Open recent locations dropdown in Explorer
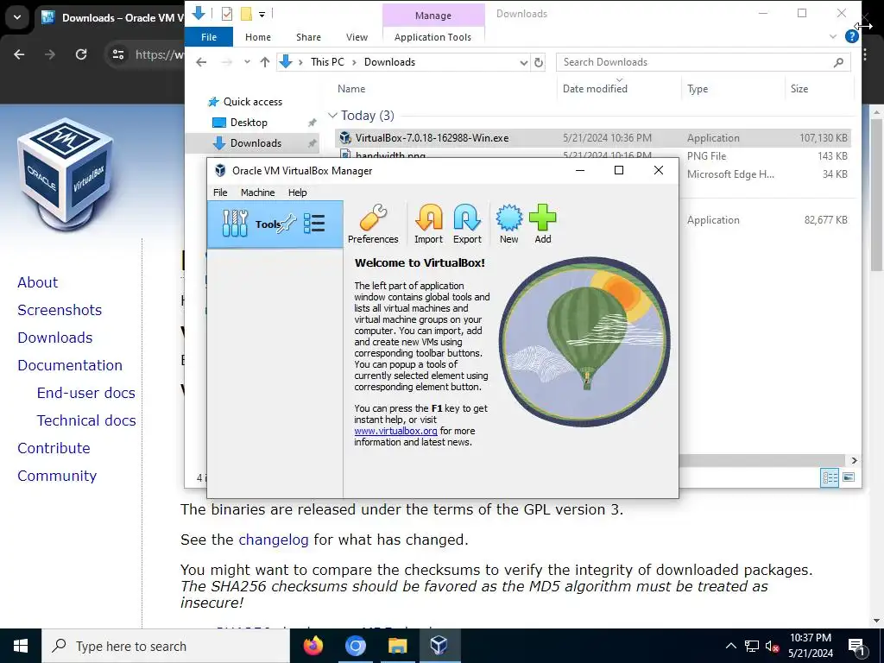884x663 pixels. coord(247,62)
